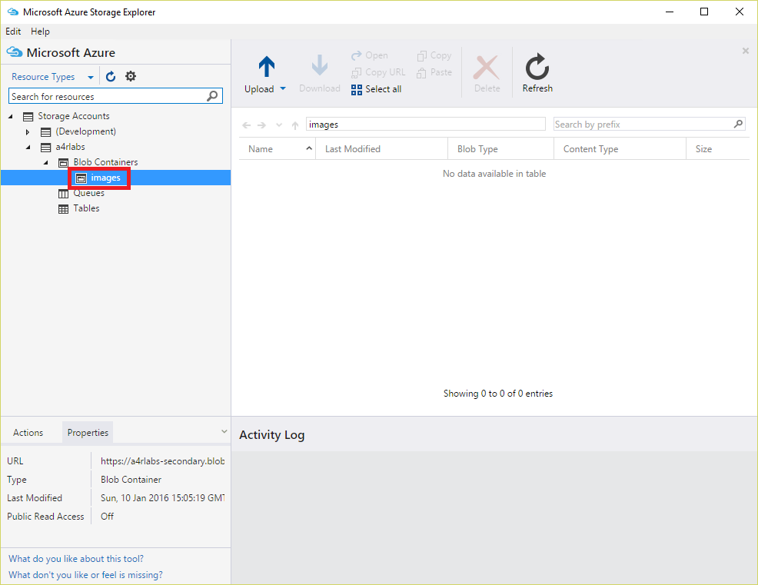
Task: Click the Search by prefix field
Action: 642,125
